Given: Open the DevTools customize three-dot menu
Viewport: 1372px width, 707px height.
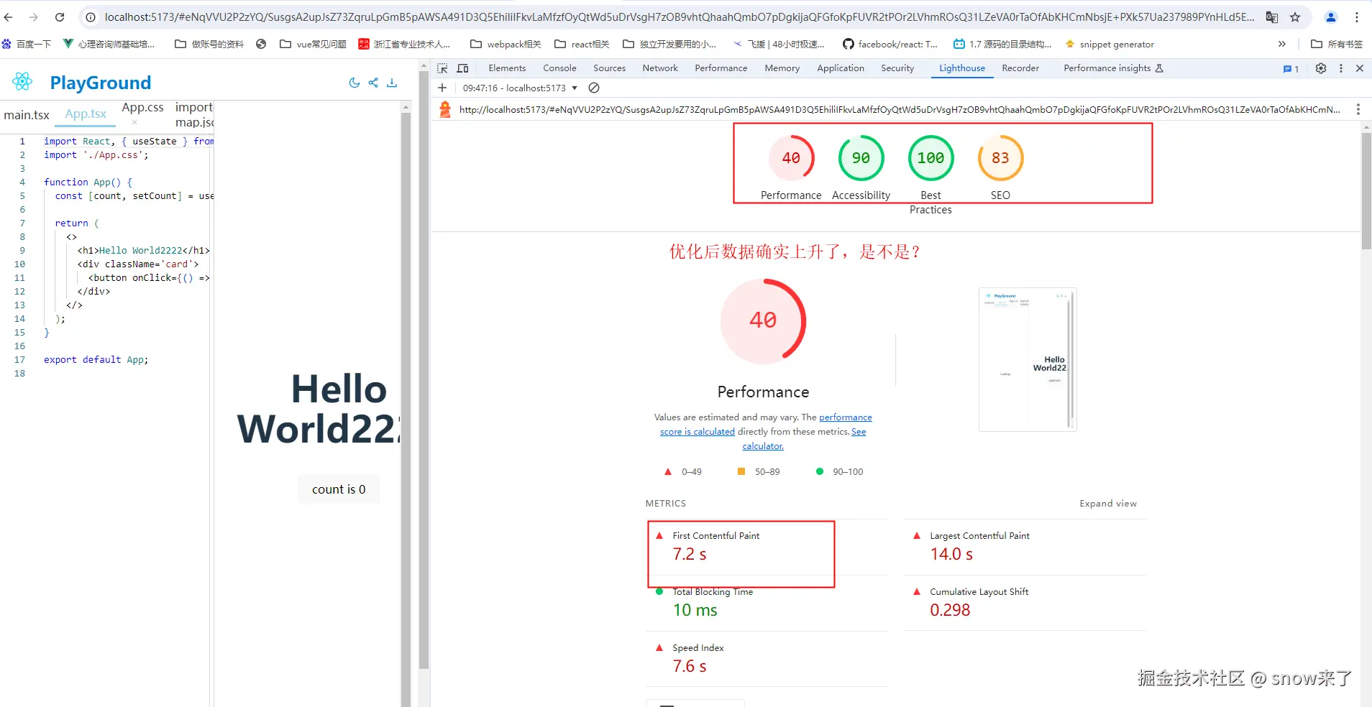Looking at the screenshot, I should (x=1341, y=68).
